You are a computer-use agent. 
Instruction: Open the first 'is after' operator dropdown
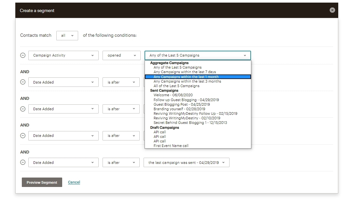[x=121, y=82]
